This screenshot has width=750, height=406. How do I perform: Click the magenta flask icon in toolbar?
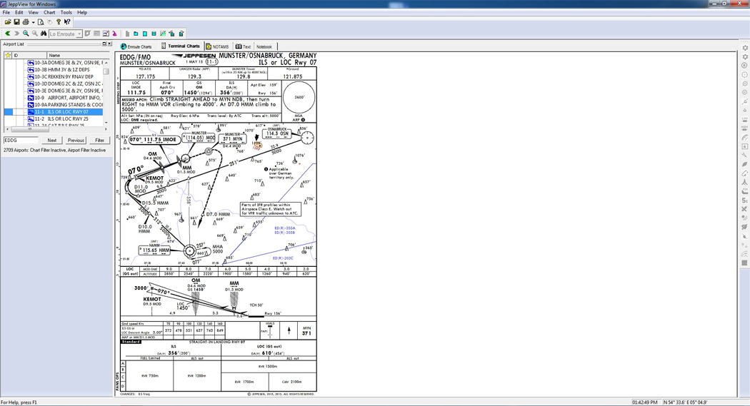(x=115, y=34)
